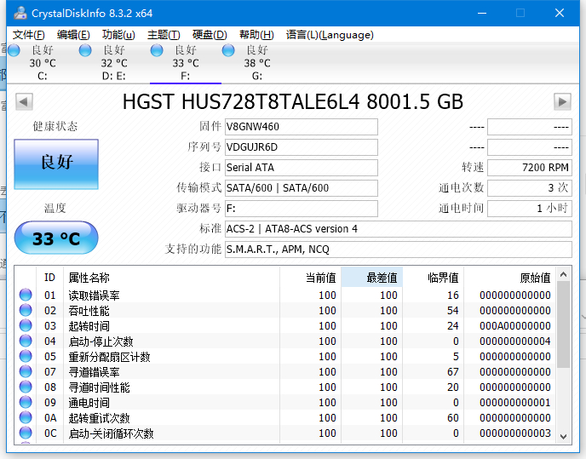The height and width of the screenshot is (459, 586).
Task: Sort by the ID column header
Action: tap(49, 278)
